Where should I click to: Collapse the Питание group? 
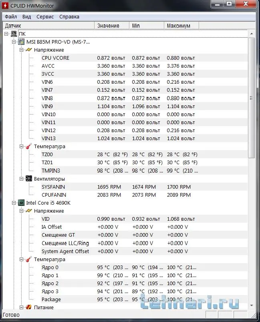point(21,308)
